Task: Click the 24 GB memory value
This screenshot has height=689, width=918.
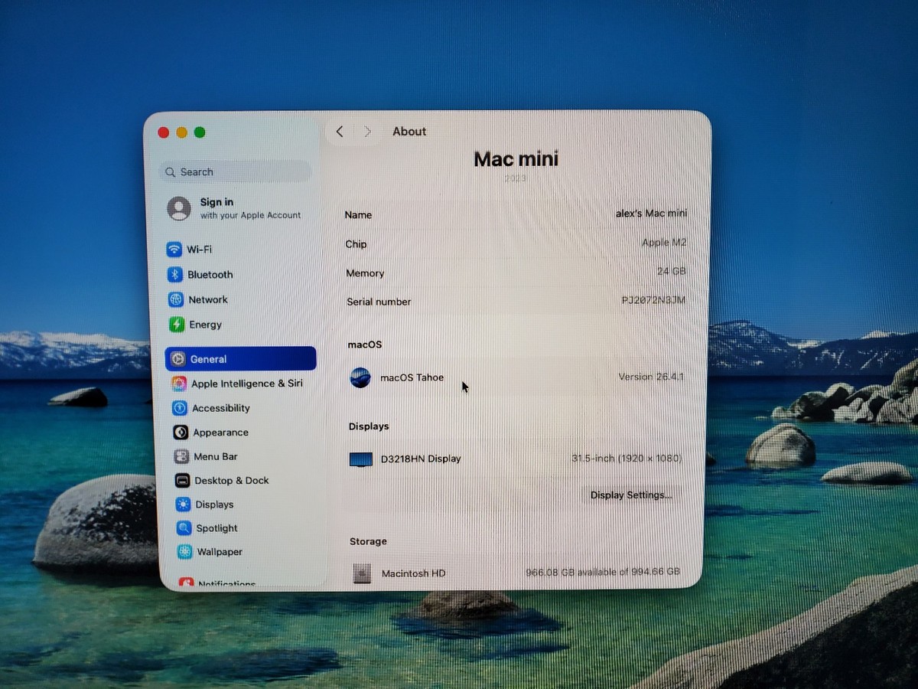Action: pos(672,272)
